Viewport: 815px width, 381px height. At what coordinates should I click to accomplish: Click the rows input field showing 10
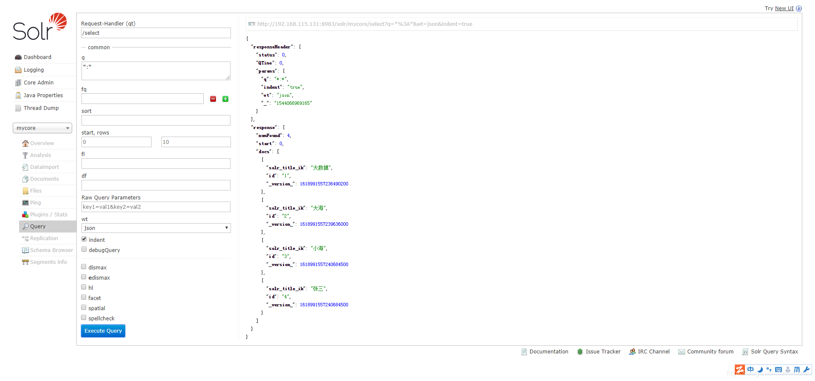click(x=196, y=142)
